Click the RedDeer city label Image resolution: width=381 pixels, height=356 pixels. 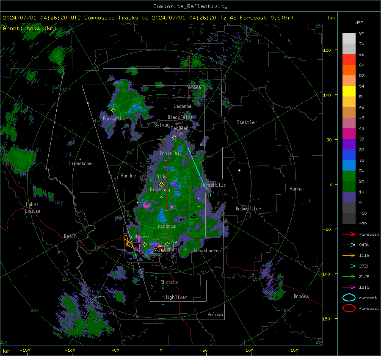click(179, 128)
